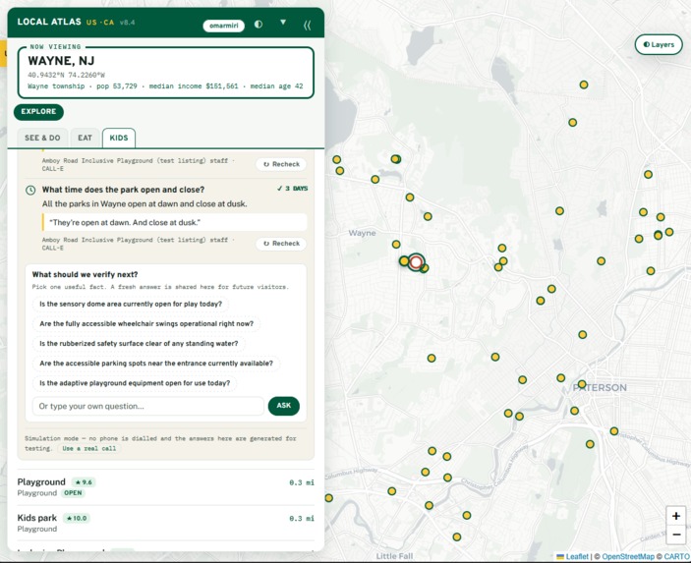Switch to the SEE & DO tab
691x563 pixels.
click(42, 138)
